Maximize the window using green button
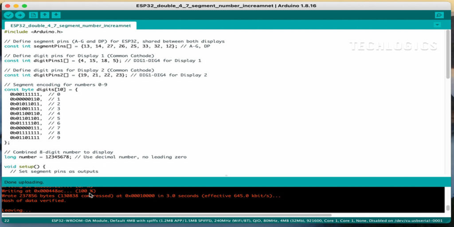The image size is (454, 227). click(25, 6)
